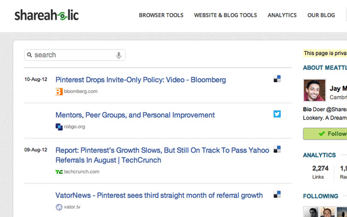Click the Twitter icon beside Mentors article

click(277, 114)
